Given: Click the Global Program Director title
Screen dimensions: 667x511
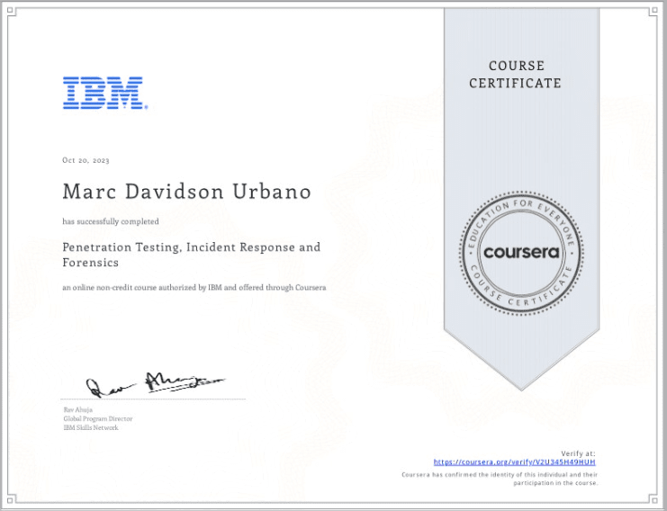Looking at the screenshot, I should tap(98, 418).
